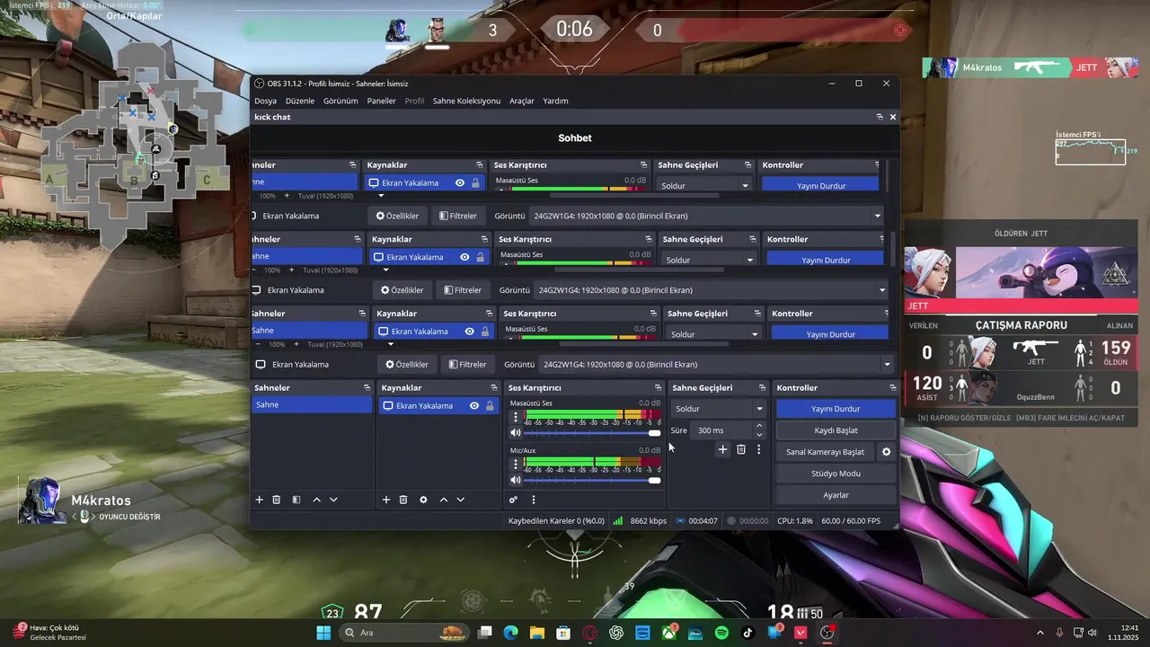Open source properties gear in Kaynaklar toolbar
Screen dimensions: 1150x647
pos(423,500)
